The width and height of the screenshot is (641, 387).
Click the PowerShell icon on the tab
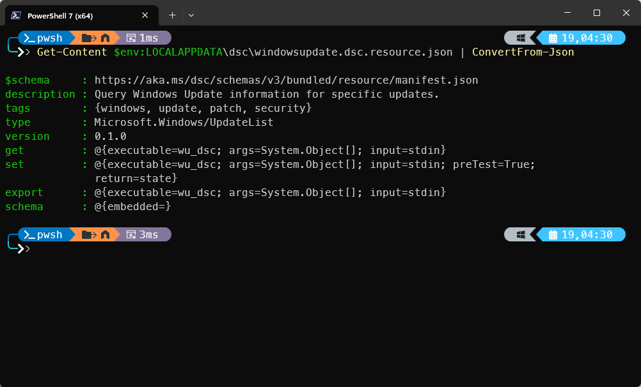click(16, 15)
